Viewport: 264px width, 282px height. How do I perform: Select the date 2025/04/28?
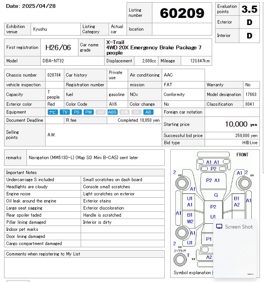(x=39, y=6)
